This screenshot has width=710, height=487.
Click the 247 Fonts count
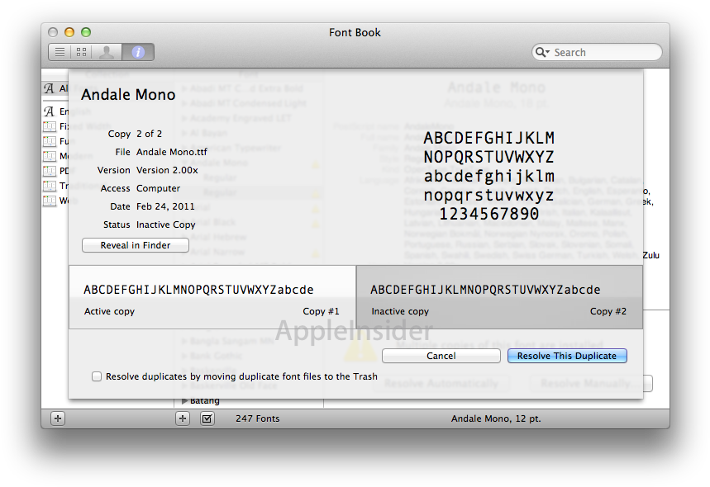tap(257, 418)
